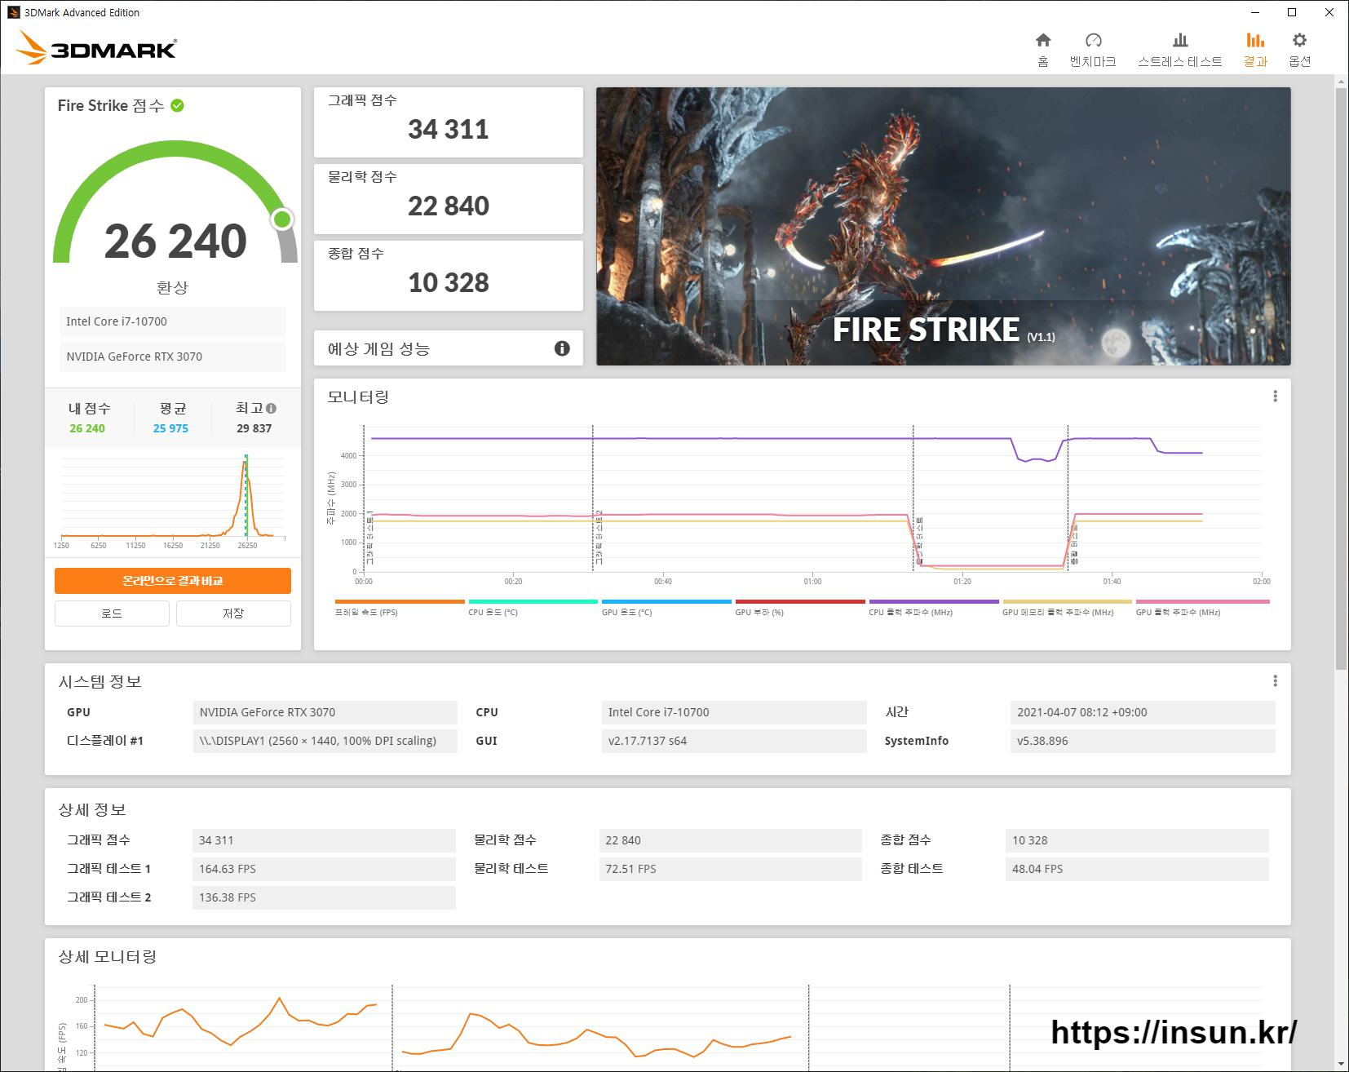Open the Options gear tab (옵션)

(1299, 50)
